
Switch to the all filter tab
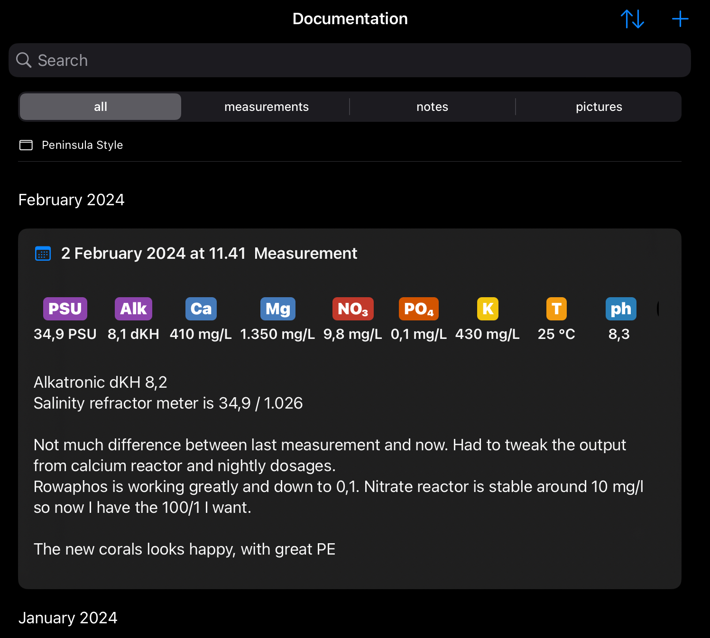pyautogui.click(x=101, y=107)
